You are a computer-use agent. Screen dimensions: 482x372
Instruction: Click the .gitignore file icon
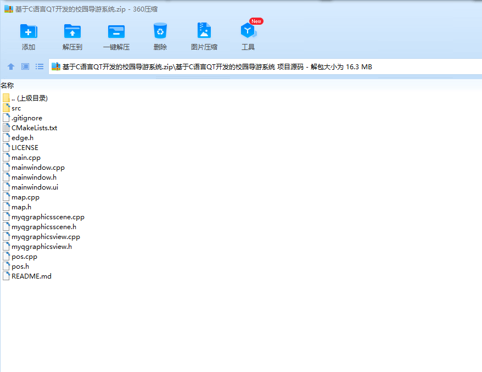point(6,118)
